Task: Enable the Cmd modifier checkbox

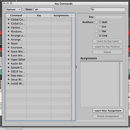Action: click(96, 36)
